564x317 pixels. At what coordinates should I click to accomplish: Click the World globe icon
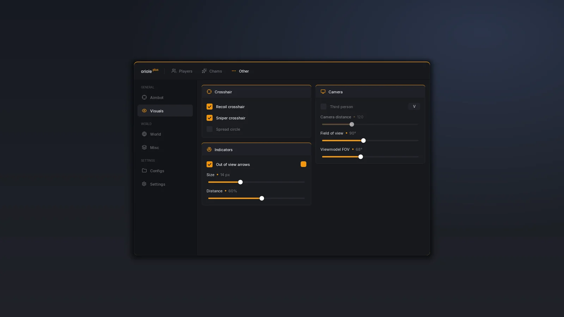(x=144, y=134)
